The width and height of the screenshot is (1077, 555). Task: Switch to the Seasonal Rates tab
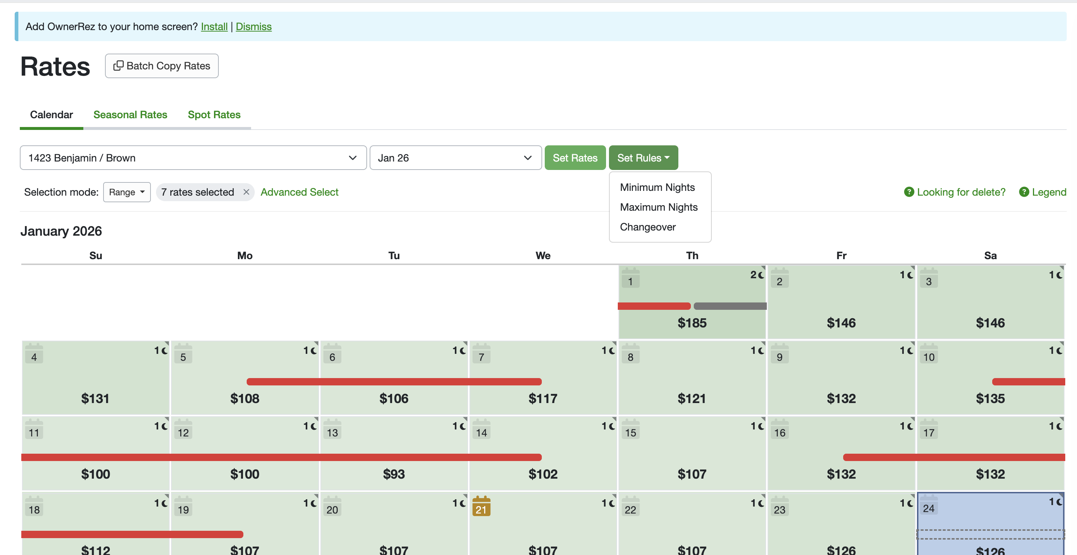130,115
